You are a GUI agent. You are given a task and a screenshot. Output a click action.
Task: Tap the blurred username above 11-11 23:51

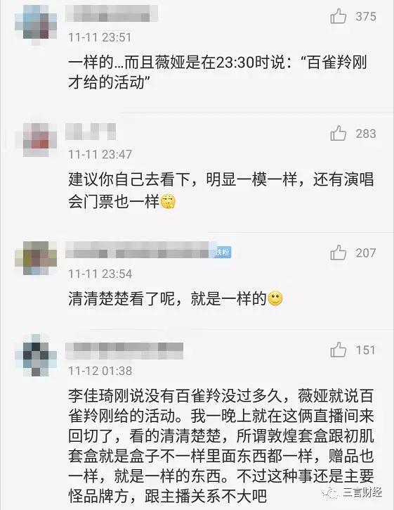pos(112,13)
